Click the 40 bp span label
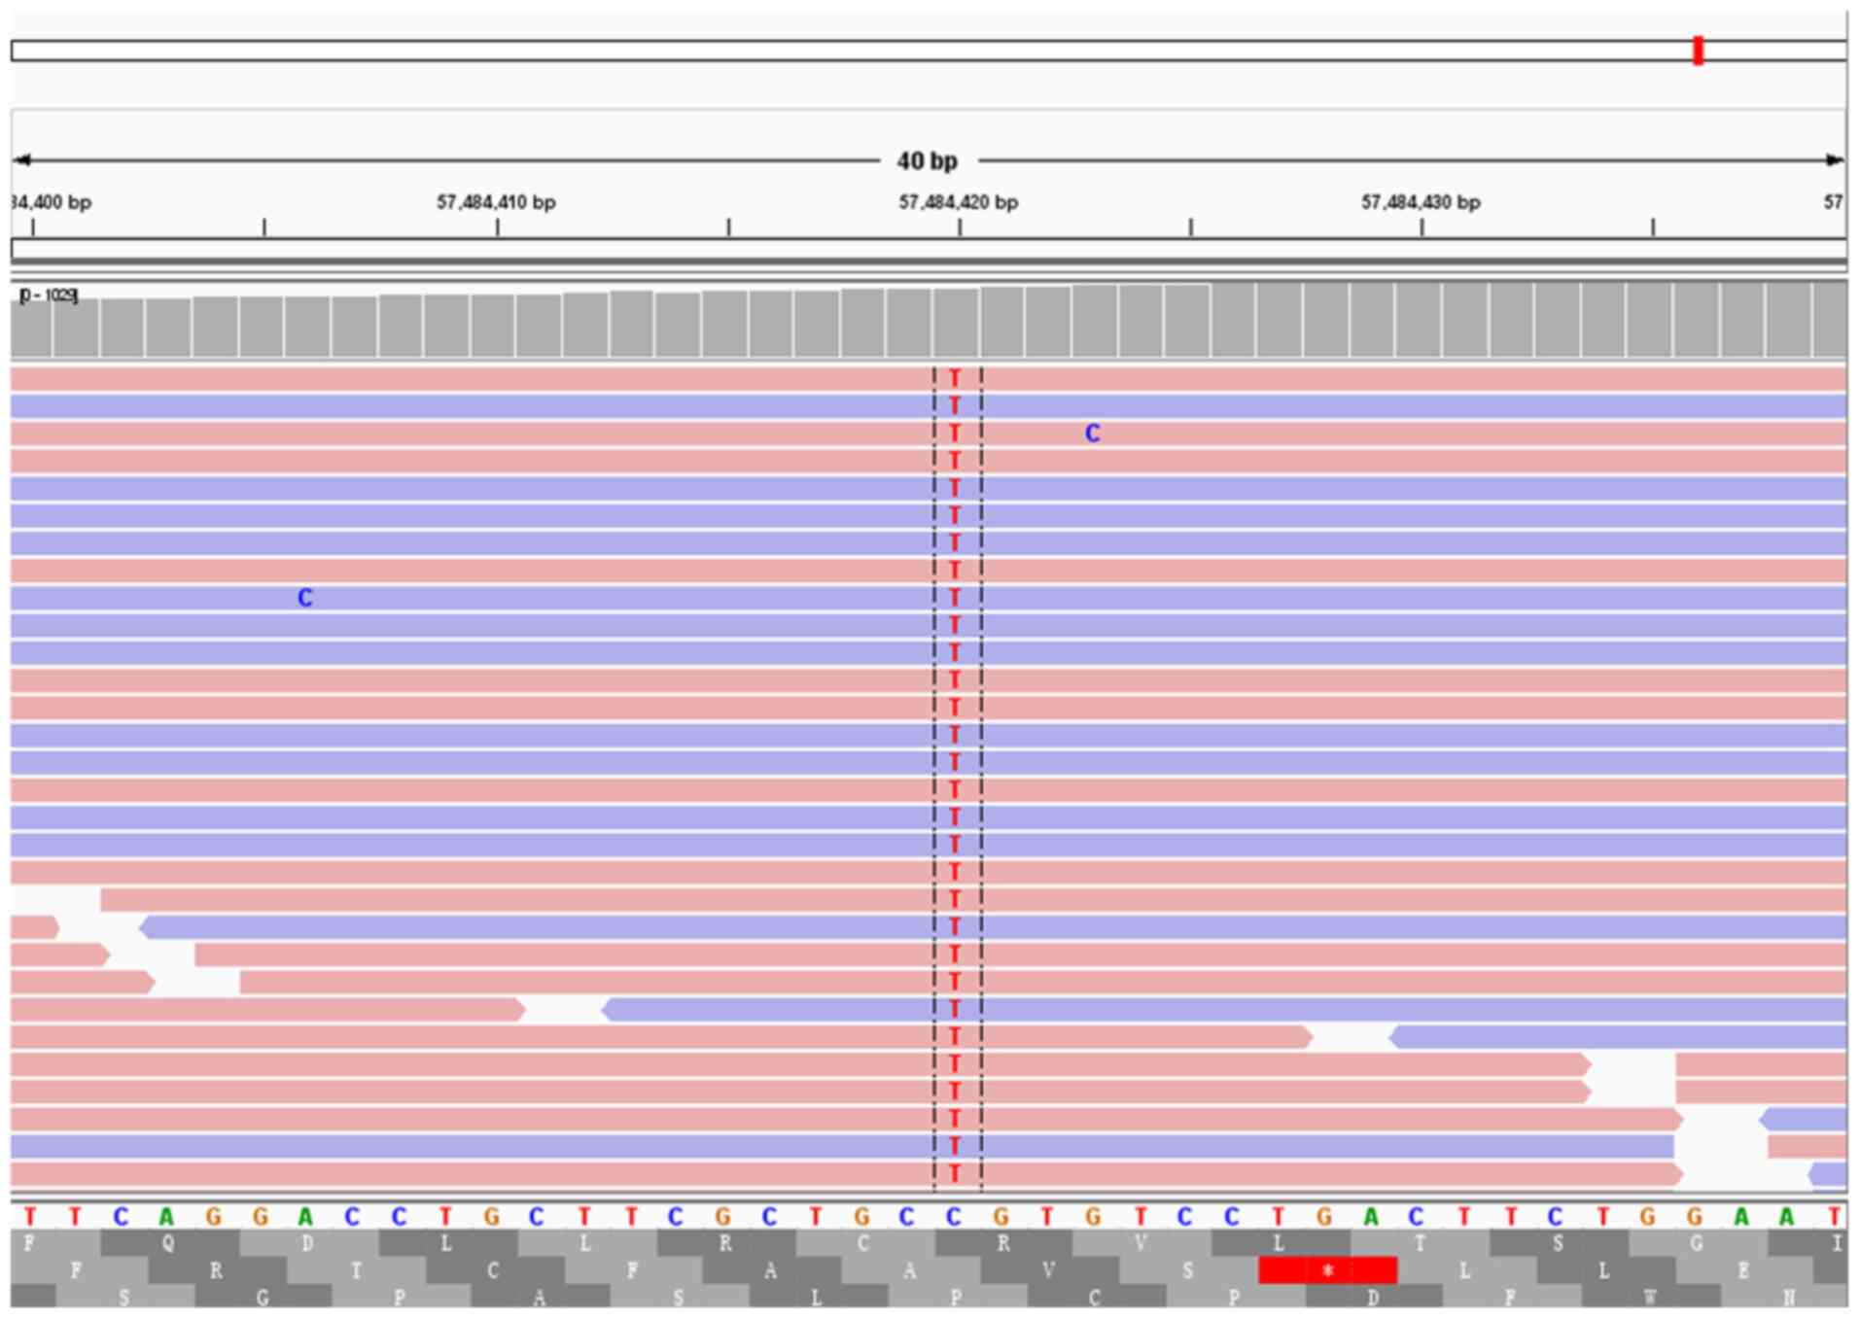 click(x=927, y=161)
